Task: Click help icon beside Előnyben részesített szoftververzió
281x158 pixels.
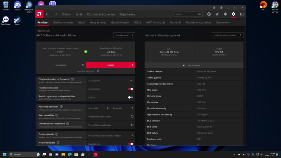Action: coord(72,79)
